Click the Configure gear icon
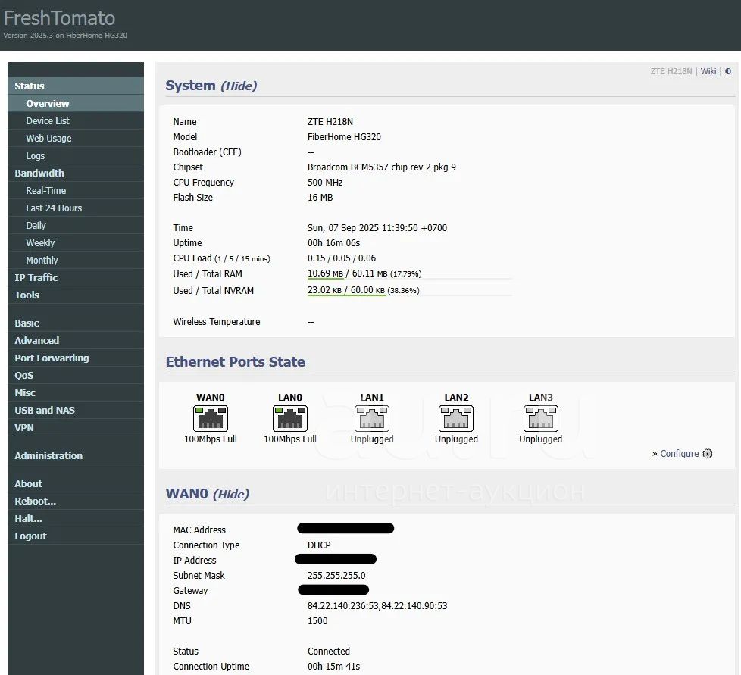The width and height of the screenshot is (741, 675). 708,454
